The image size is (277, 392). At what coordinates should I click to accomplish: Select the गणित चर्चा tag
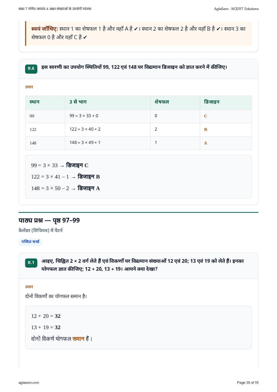point(30,242)
